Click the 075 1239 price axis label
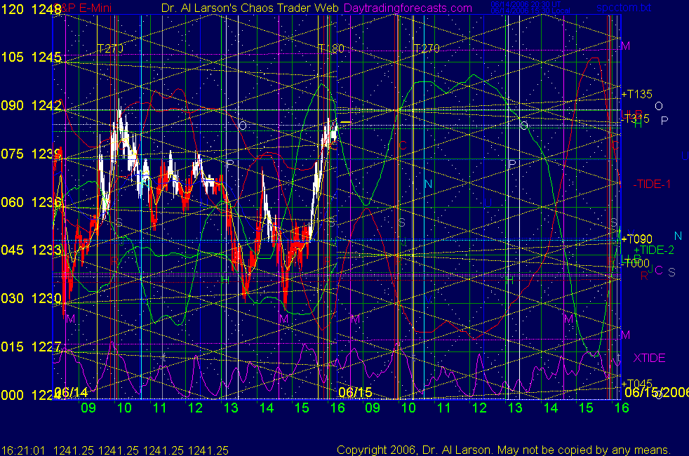This screenshot has height=456, width=689. [x=31, y=154]
